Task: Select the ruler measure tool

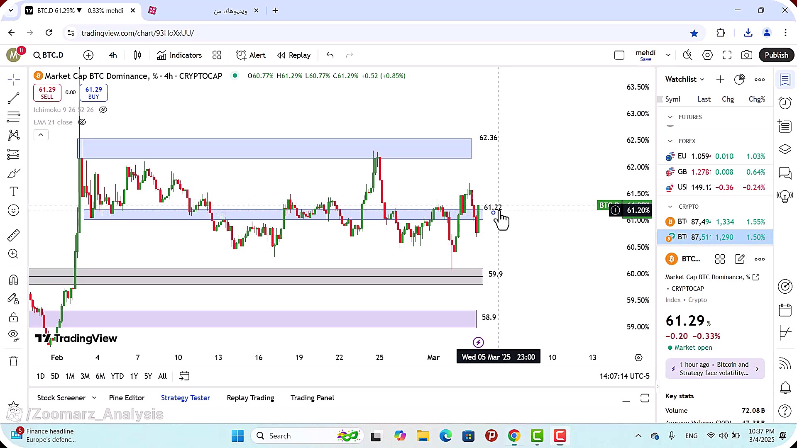Action: [14, 235]
